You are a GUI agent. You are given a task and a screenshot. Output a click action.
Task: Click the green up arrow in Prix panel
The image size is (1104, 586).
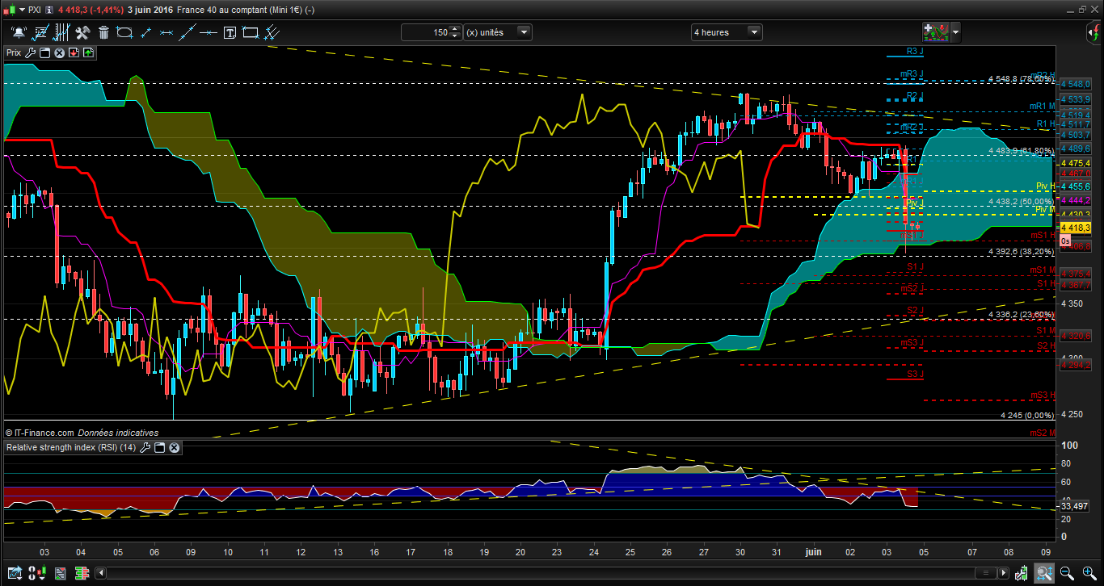coord(88,52)
